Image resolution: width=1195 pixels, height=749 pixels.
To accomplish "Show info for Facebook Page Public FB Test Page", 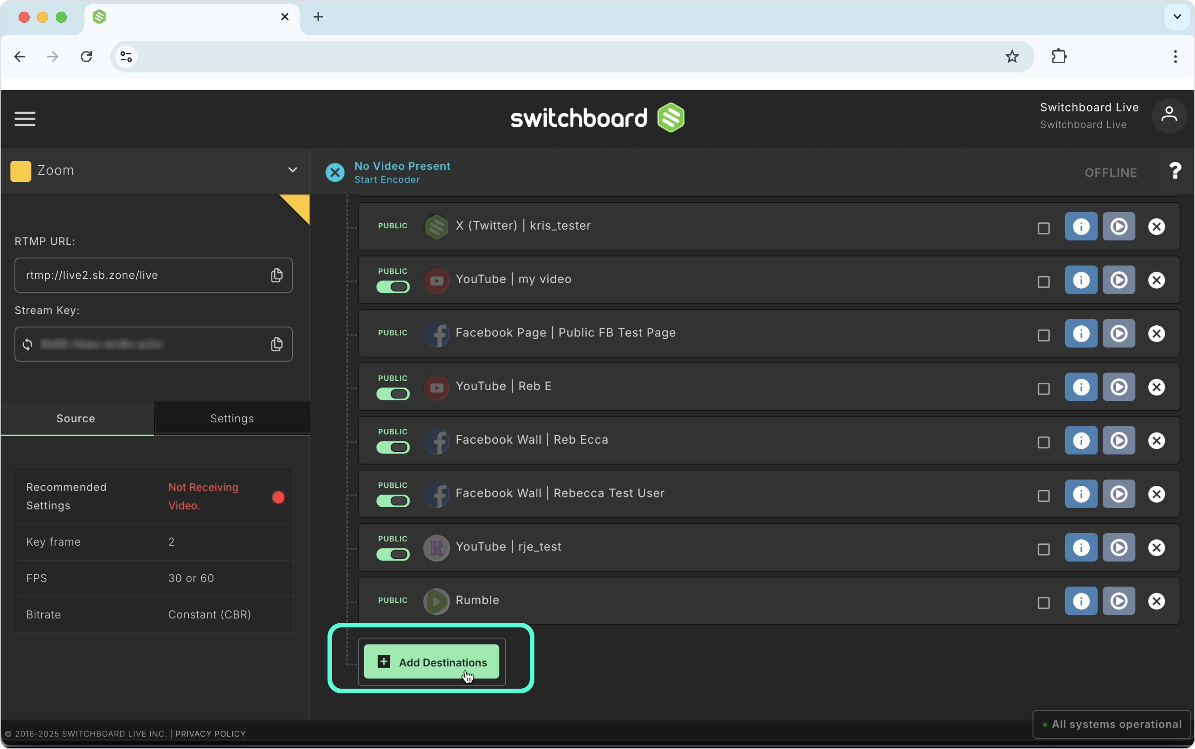I will (x=1080, y=333).
